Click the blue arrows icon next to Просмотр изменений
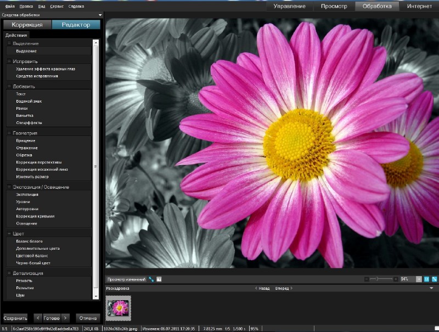439x332 pixels. point(151,279)
